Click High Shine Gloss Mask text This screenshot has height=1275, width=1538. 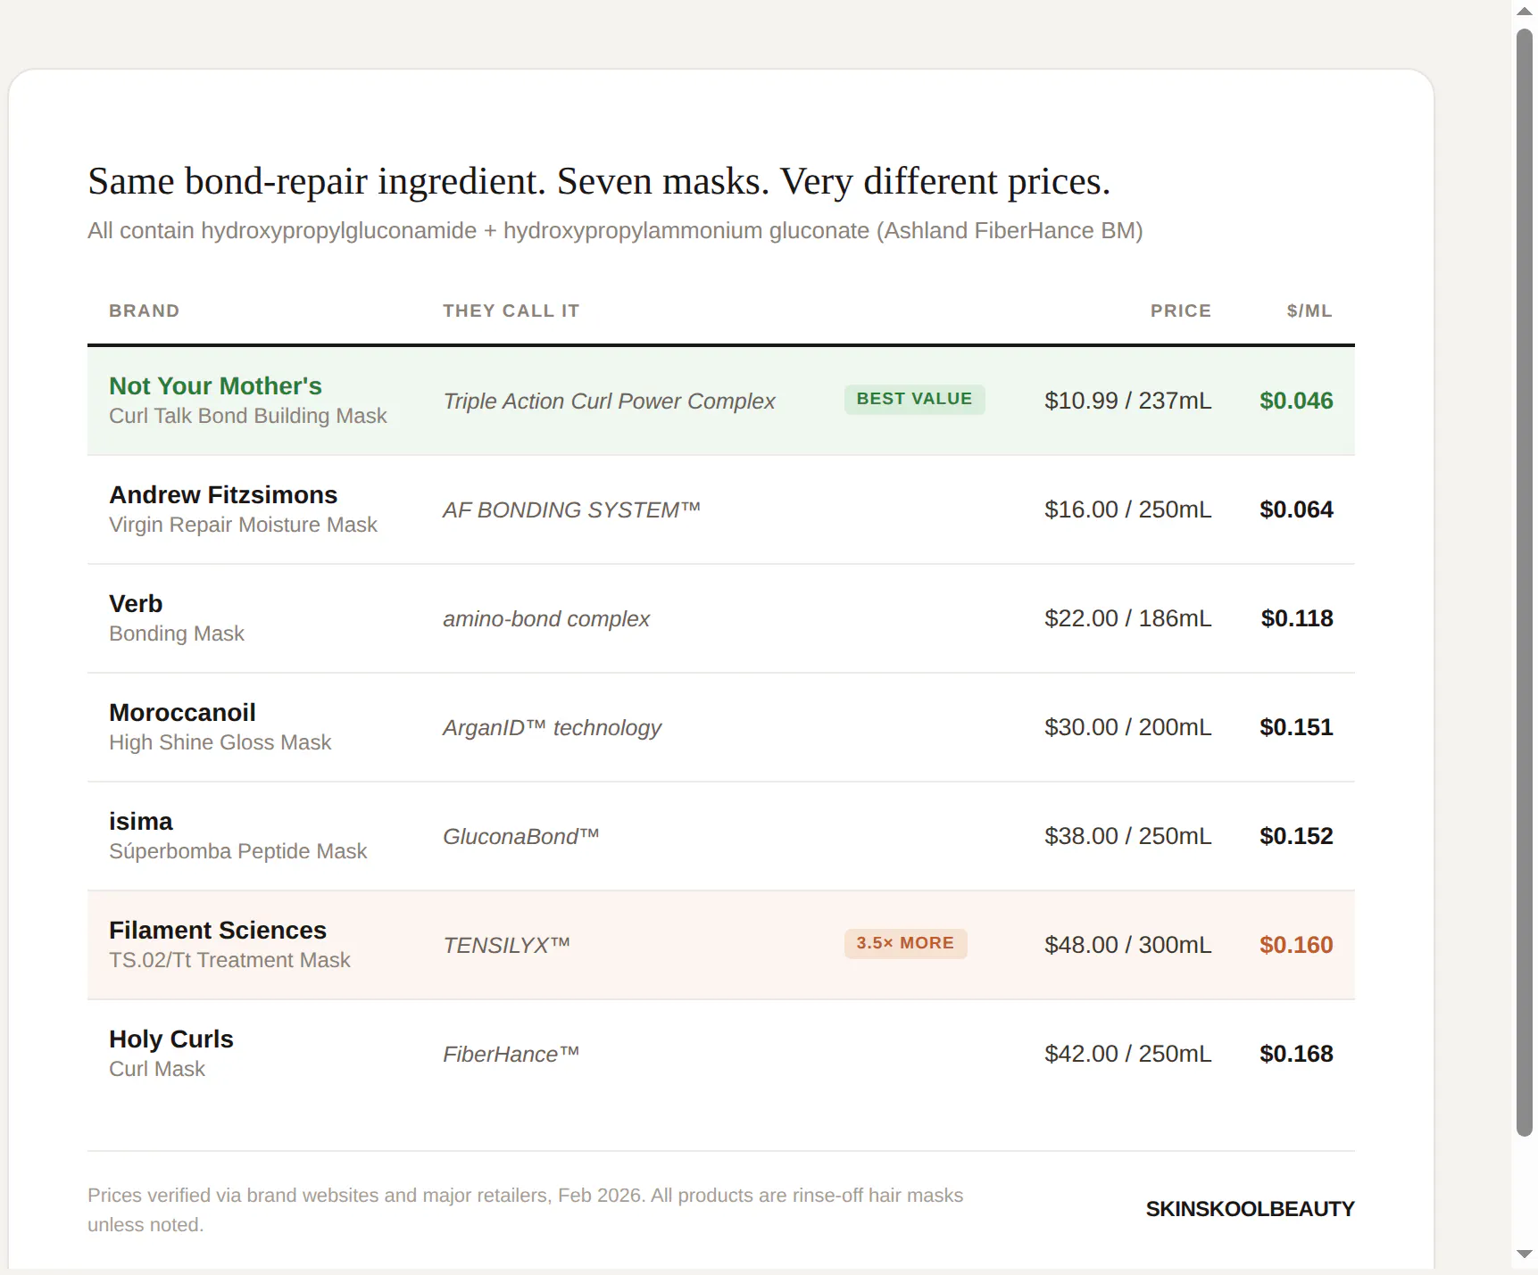pyautogui.click(x=220, y=742)
